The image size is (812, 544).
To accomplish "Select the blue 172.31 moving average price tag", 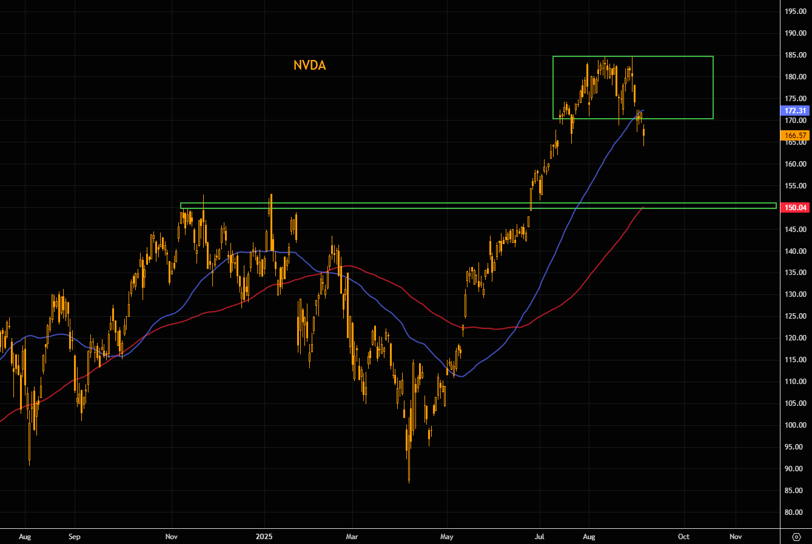I will (795, 111).
